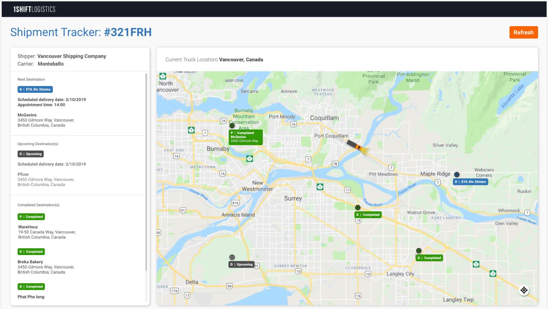Select the McGavins pickup marker pin

pos(232,126)
